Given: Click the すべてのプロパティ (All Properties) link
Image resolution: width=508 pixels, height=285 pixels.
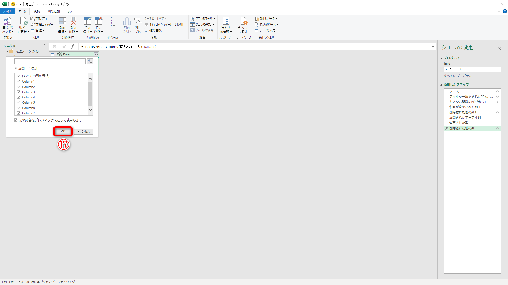Looking at the screenshot, I should pyautogui.click(x=458, y=76).
